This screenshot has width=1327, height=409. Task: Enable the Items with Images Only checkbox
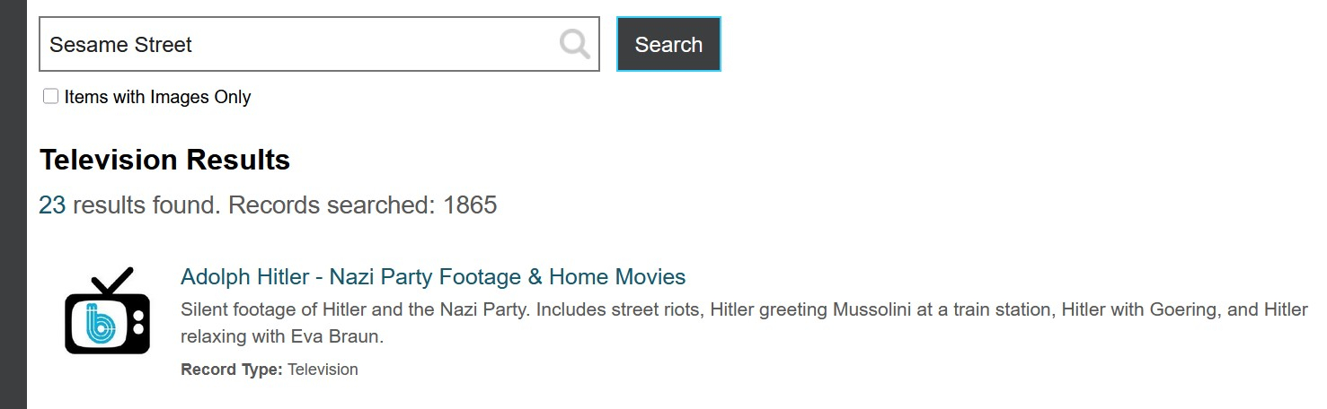[x=51, y=96]
